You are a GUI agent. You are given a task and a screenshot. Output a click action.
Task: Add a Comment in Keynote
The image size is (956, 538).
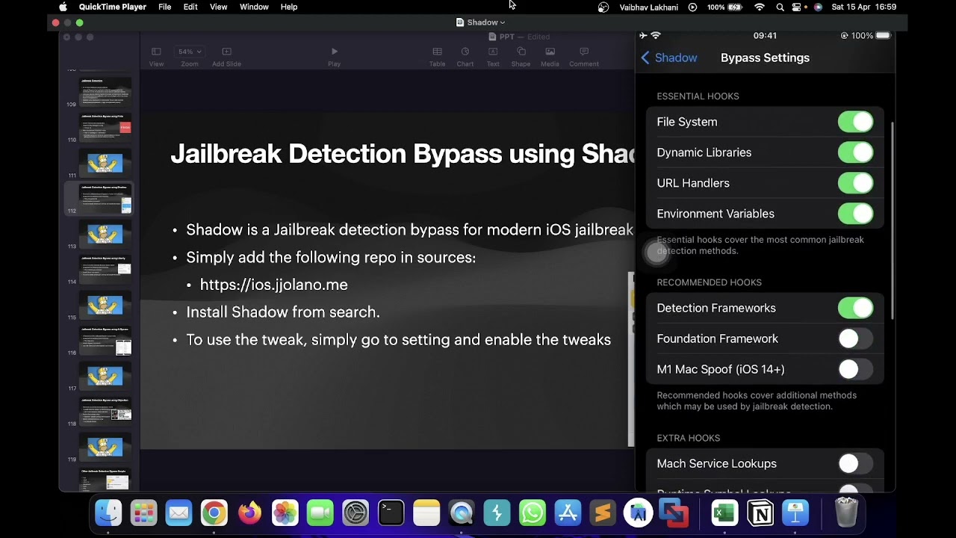pos(583,57)
